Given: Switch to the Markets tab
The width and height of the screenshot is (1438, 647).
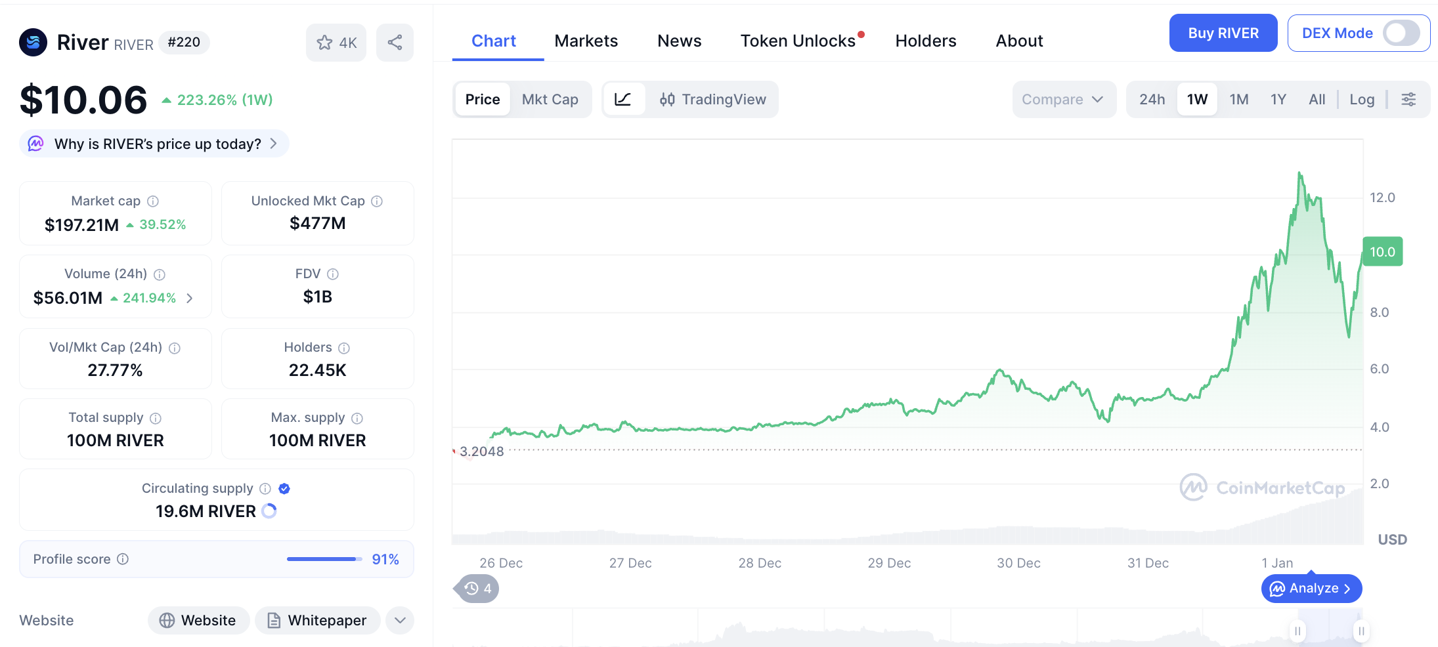Looking at the screenshot, I should (586, 41).
